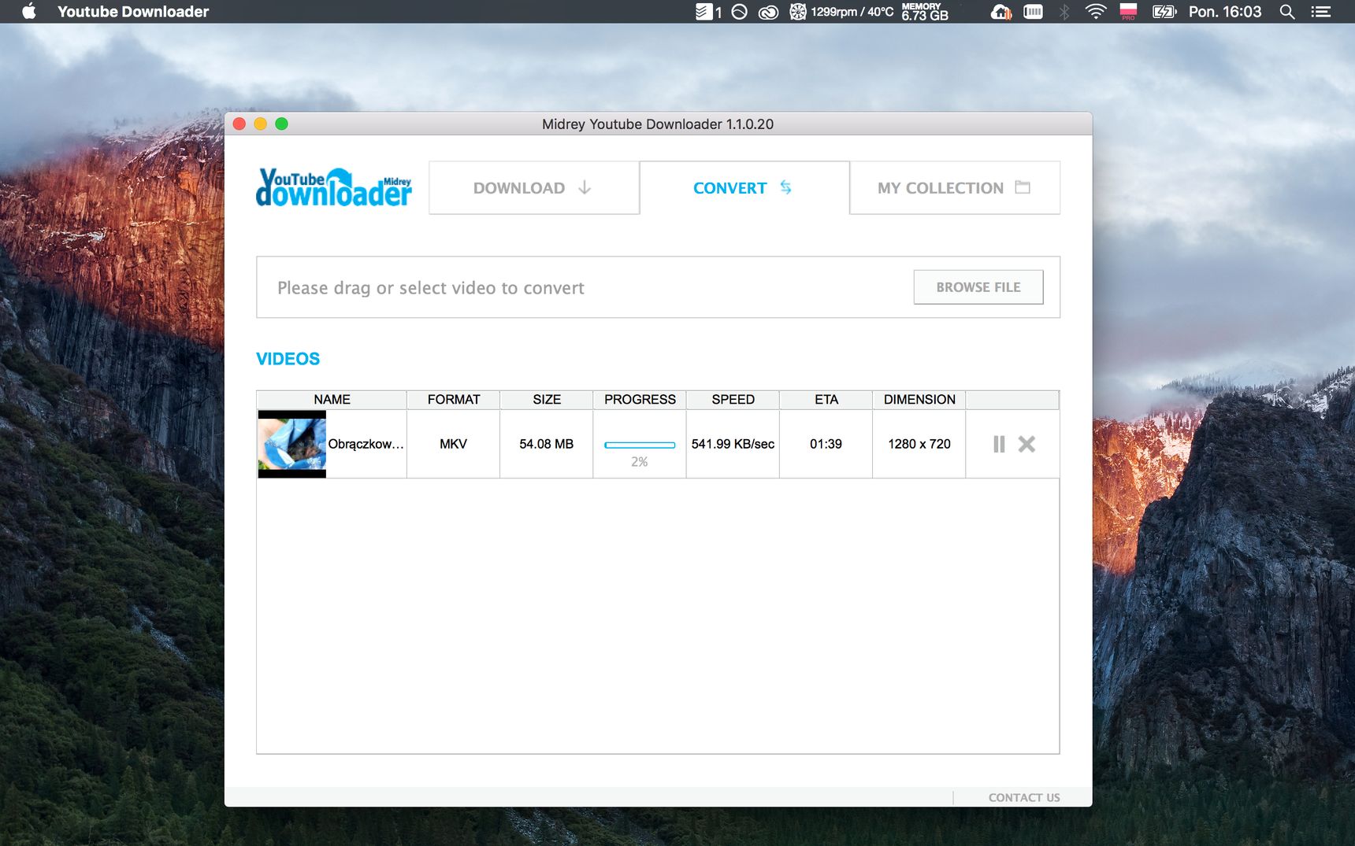Screen dimensions: 1355x846
Task: Select the 54.08 MB size cell
Action: tap(547, 444)
